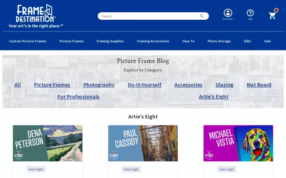The height and width of the screenshot is (178, 286).
Task: Click the cart item count badge
Action: click(x=276, y=10)
